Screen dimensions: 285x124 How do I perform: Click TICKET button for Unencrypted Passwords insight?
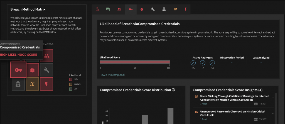pyautogui.click(x=261, y=119)
